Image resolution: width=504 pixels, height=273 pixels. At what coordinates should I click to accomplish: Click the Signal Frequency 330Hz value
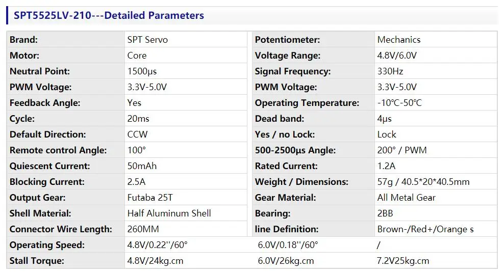(x=390, y=71)
